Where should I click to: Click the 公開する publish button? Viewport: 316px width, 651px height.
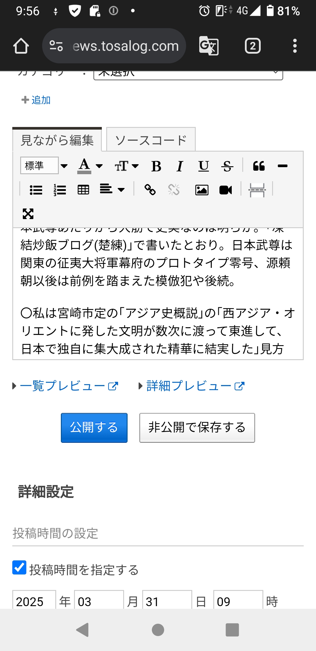pos(94,428)
